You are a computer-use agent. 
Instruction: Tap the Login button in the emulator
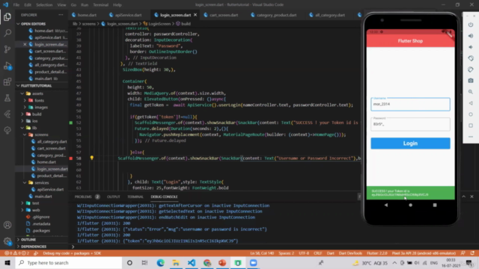tap(410, 143)
